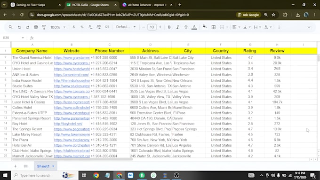Select the Company Name header cell

(32, 51)
